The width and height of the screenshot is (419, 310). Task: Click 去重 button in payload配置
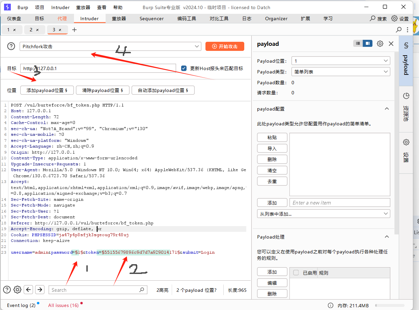(x=272, y=181)
